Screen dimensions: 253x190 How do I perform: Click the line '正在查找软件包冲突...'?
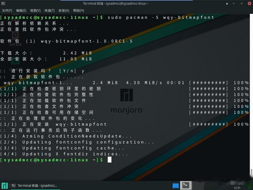(x=38, y=29)
